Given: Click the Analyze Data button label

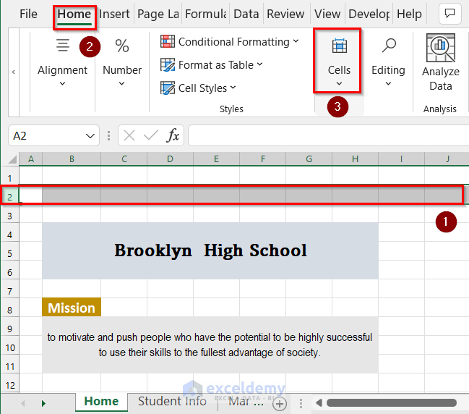Looking at the screenshot, I should (x=441, y=79).
